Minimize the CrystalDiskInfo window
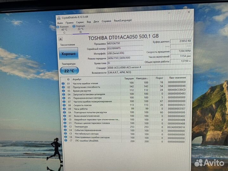228x171 pixels. point(169,13)
